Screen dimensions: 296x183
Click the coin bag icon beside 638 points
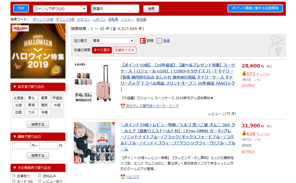point(244,133)
